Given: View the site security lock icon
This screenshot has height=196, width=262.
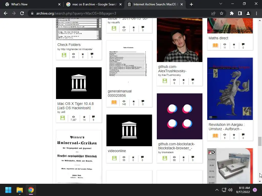Looking at the screenshot, I should click(32, 13).
